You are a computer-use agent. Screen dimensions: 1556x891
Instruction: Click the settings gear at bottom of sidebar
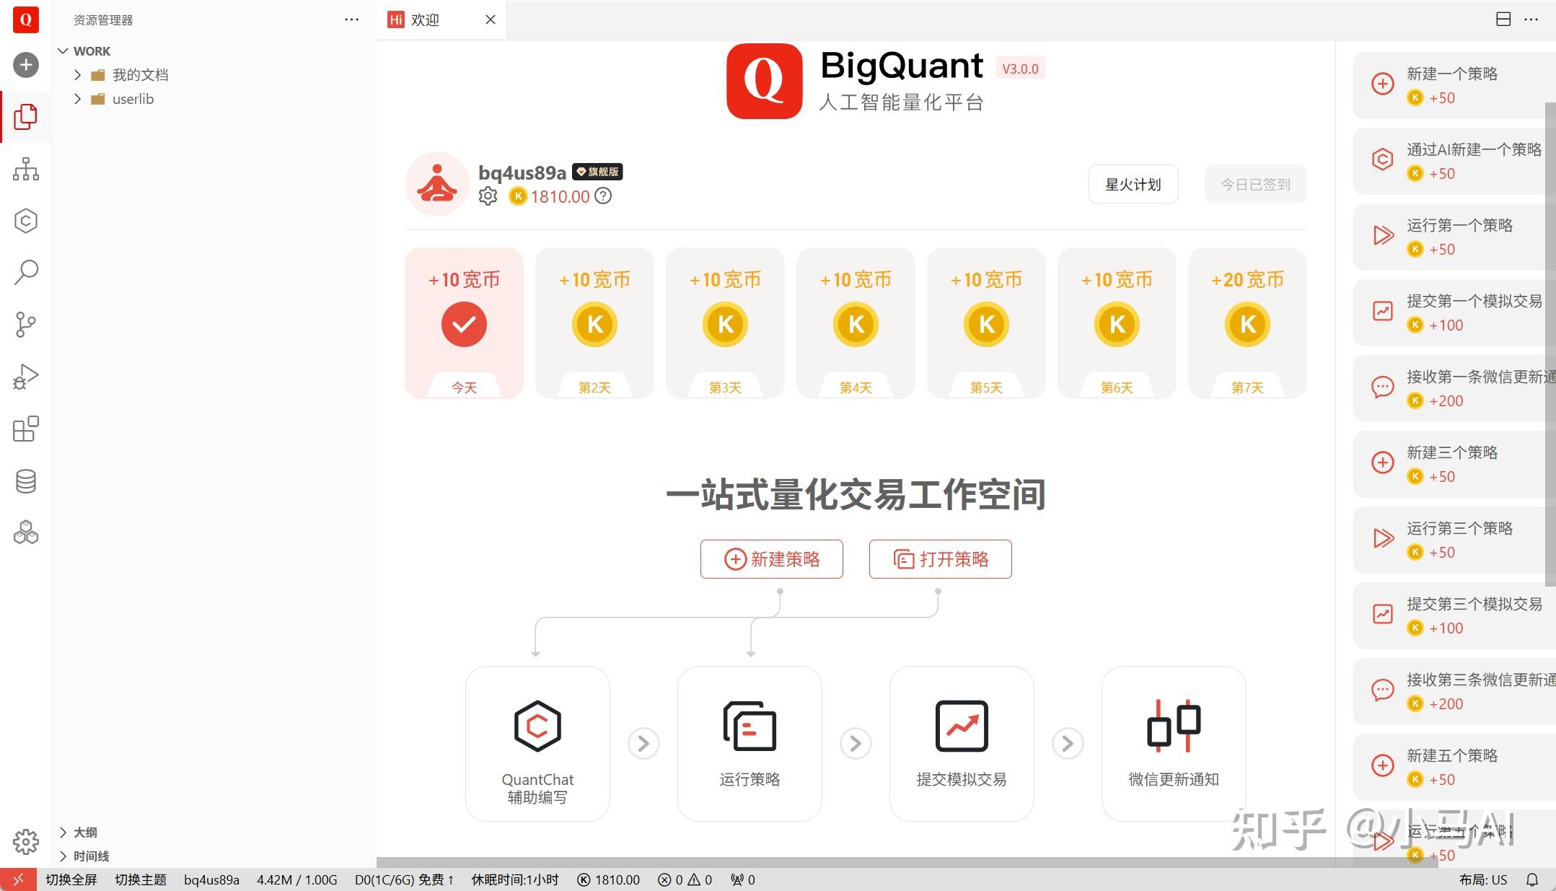coord(26,841)
